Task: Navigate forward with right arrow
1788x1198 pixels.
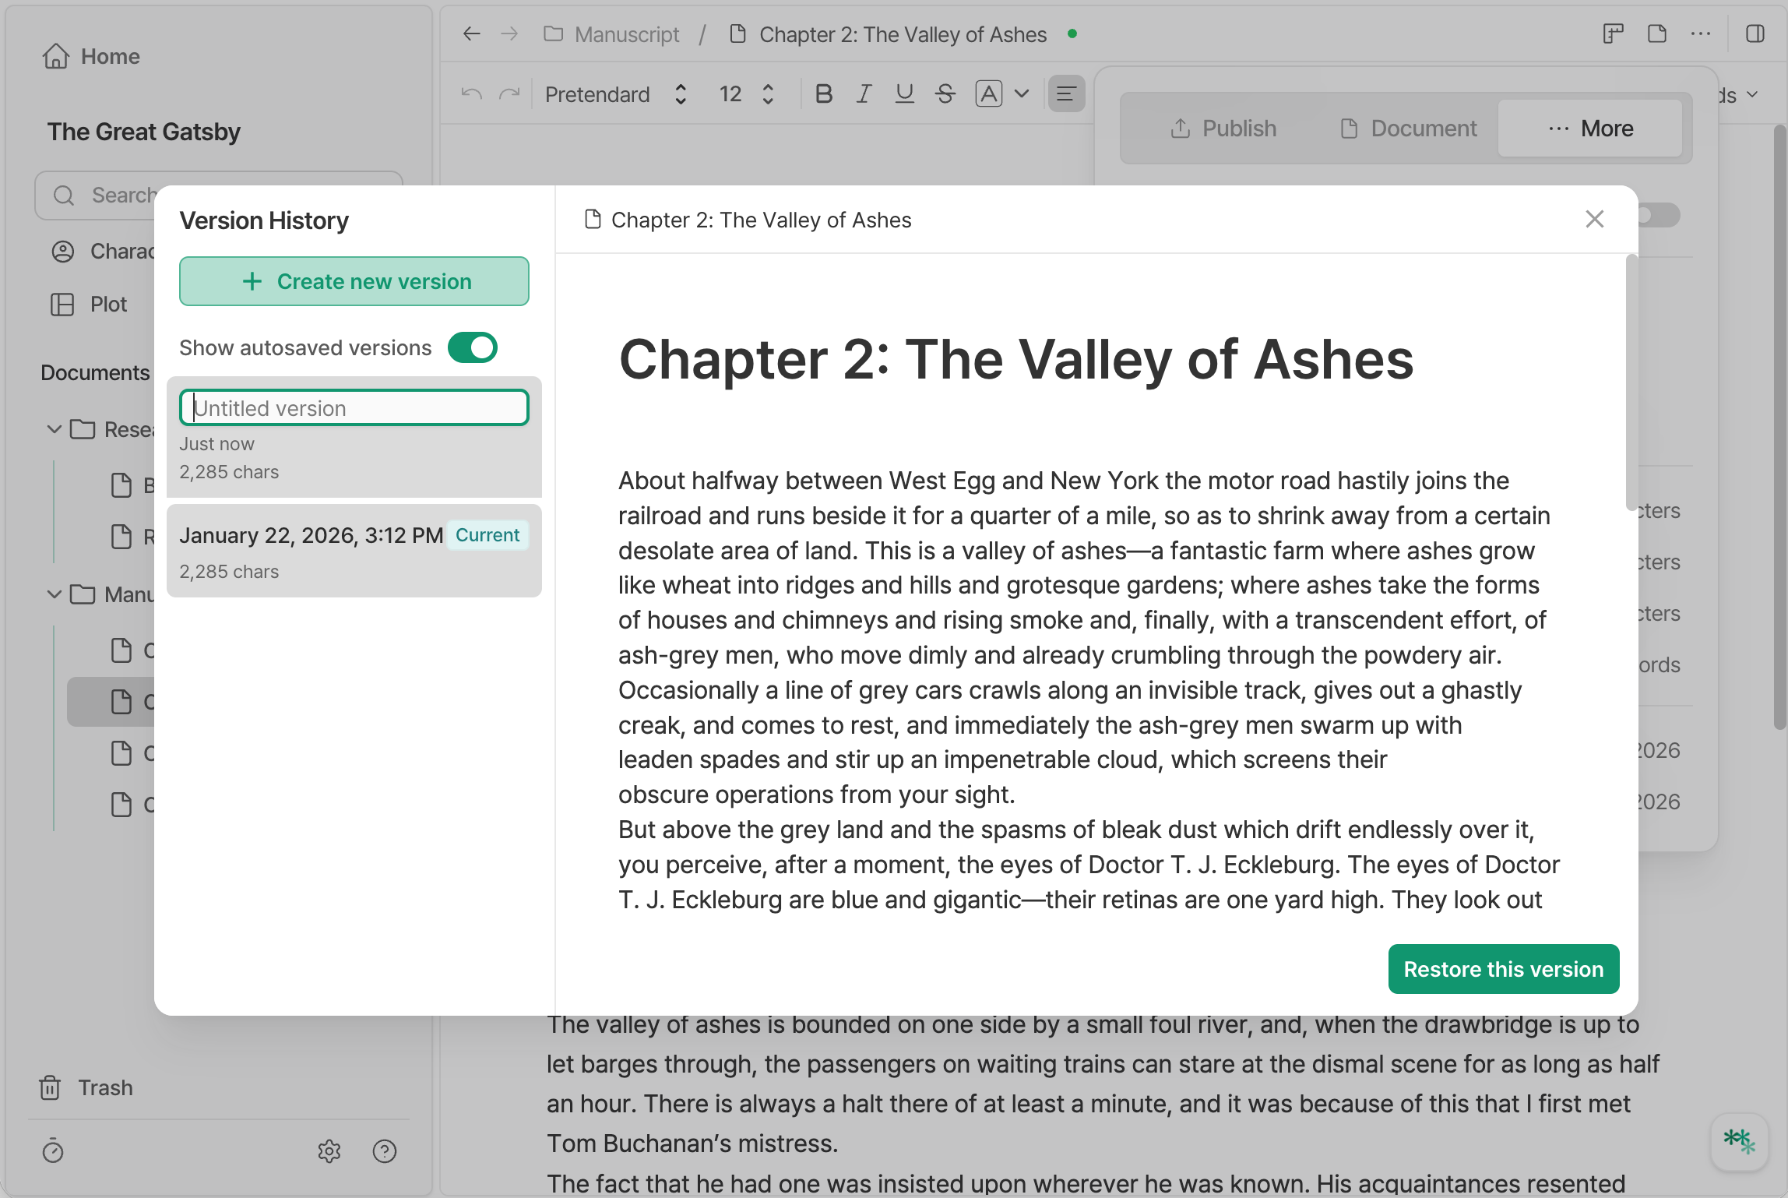Action: (x=509, y=33)
